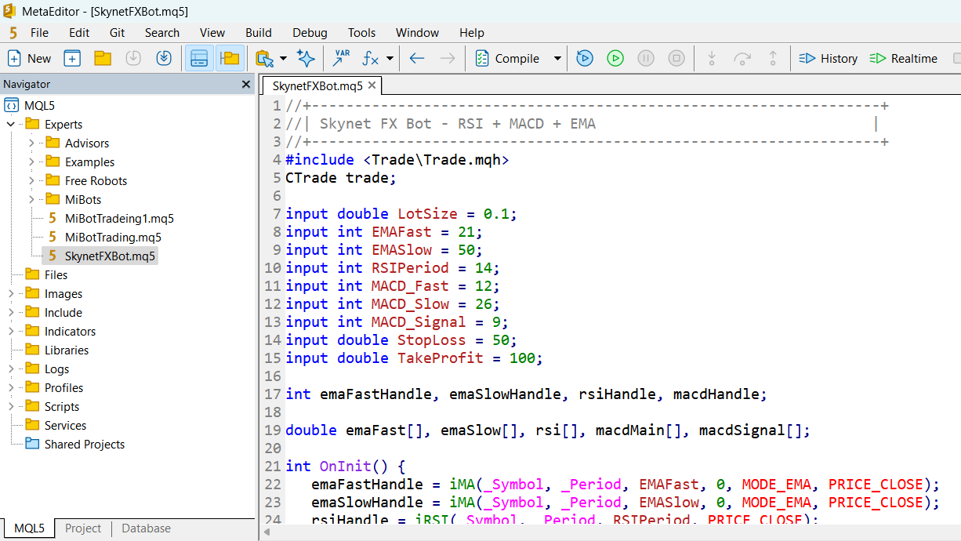The width and height of the screenshot is (961, 541).
Task: Start debugging on real data icon
Action: (615, 58)
